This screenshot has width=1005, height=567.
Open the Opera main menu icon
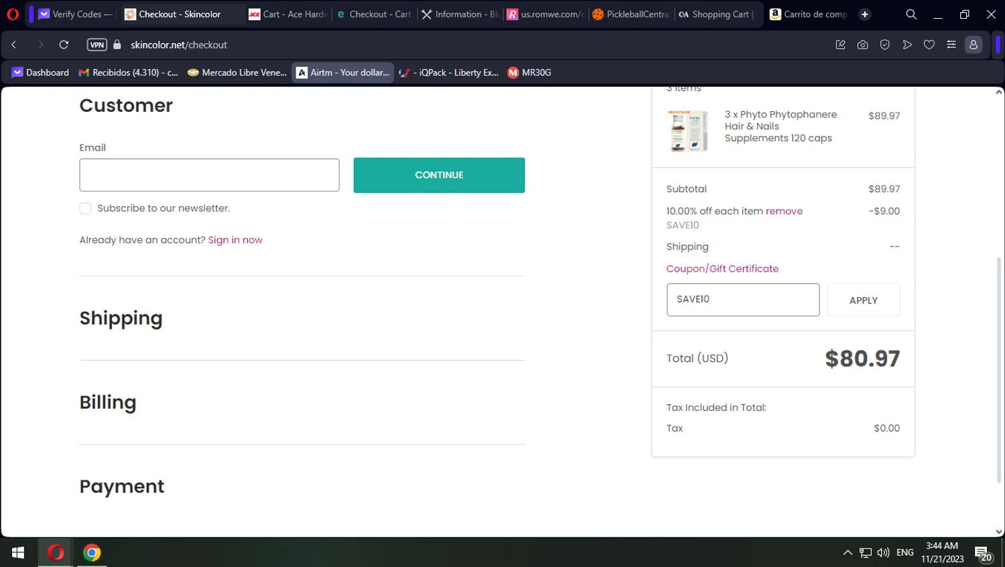(13, 14)
